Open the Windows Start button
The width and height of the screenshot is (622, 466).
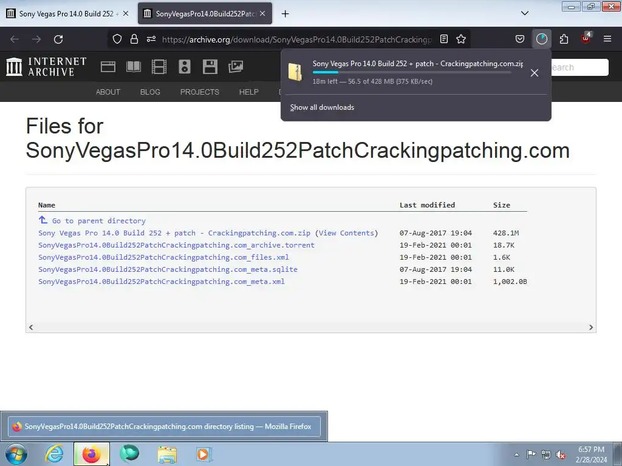click(16, 454)
